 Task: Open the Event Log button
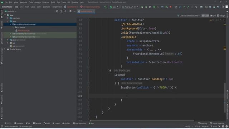click(x=203, y=123)
